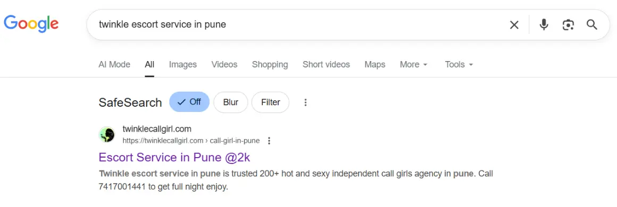
Task: Open the three-dot menu beside twinklecallgirl.com URL
Action: tap(269, 141)
